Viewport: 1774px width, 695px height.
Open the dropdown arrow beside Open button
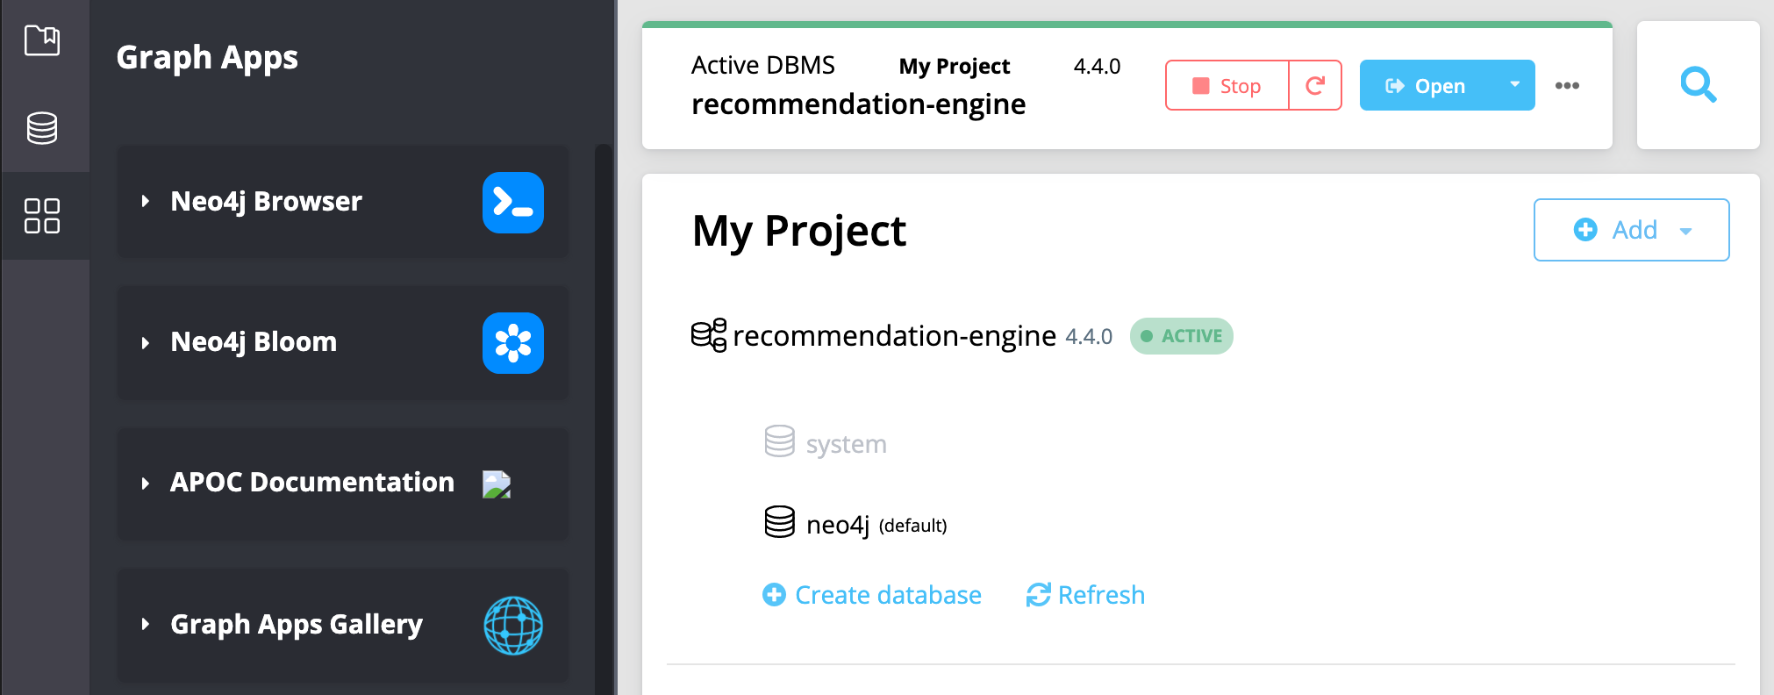coord(1514,85)
